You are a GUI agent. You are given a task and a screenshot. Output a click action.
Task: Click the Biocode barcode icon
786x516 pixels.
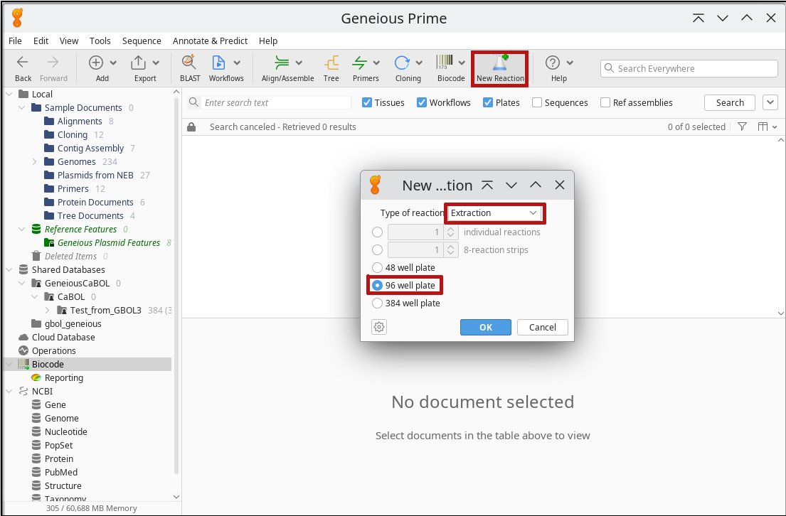pyautogui.click(x=445, y=63)
